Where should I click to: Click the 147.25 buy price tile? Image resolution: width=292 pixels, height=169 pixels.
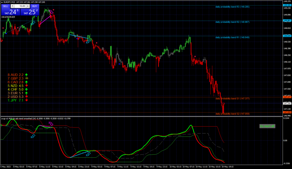(30, 12)
